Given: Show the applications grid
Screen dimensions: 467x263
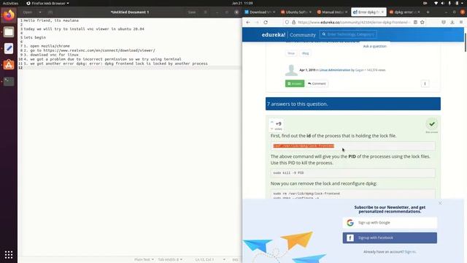Looking at the screenshot, I should [x=9, y=255].
